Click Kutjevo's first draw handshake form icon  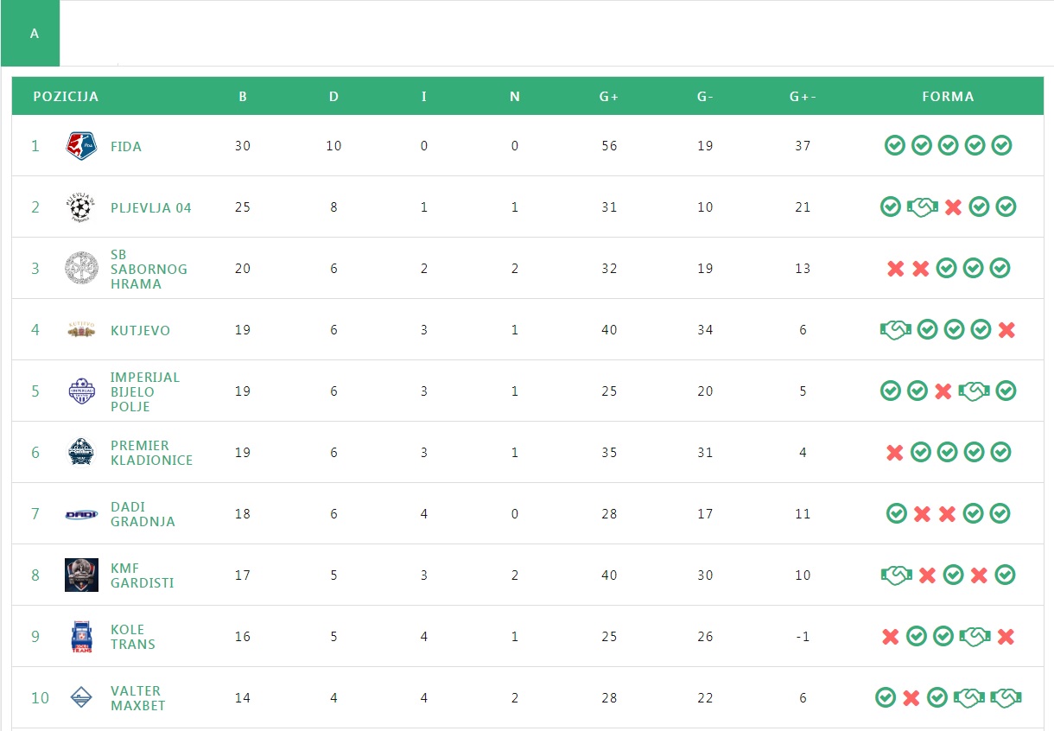coord(896,330)
